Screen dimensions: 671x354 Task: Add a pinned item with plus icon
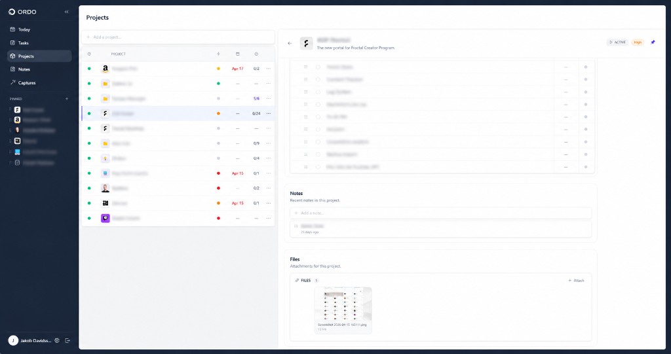[66, 99]
